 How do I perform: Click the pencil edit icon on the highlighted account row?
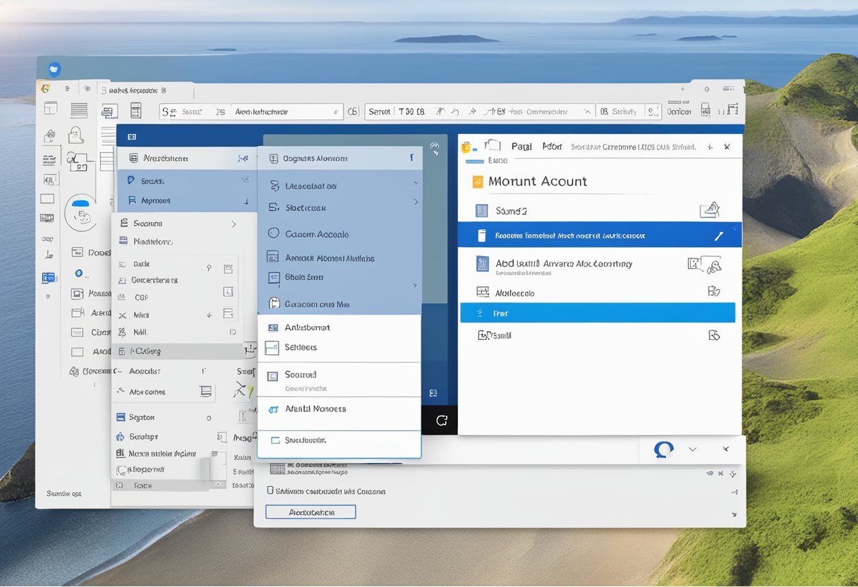[x=718, y=235]
